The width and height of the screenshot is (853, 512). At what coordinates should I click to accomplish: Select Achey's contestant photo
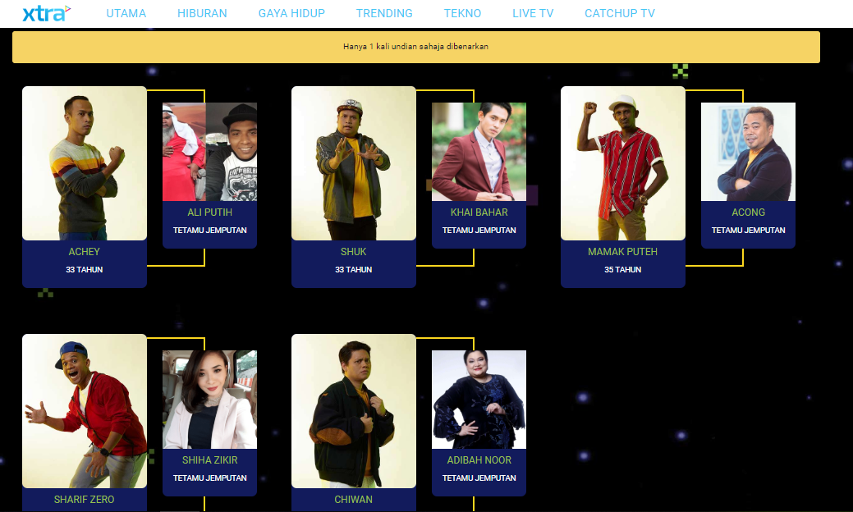[85, 163]
